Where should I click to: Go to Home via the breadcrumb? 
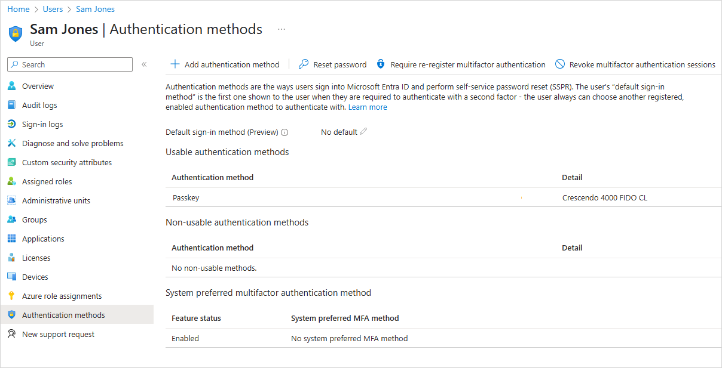pyautogui.click(x=19, y=10)
